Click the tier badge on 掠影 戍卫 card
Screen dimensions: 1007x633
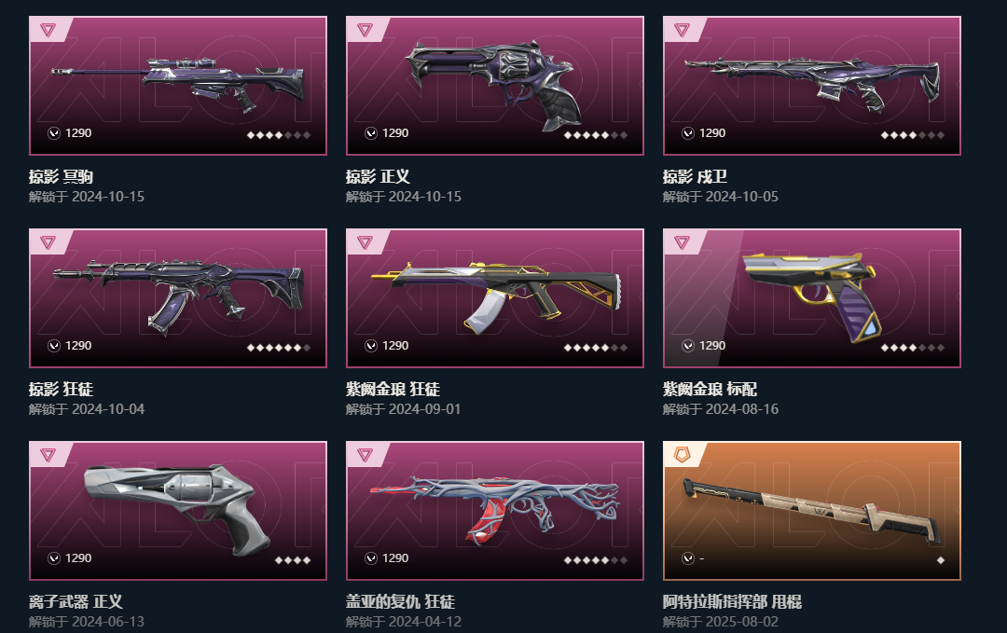pyautogui.click(x=682, y=30)
